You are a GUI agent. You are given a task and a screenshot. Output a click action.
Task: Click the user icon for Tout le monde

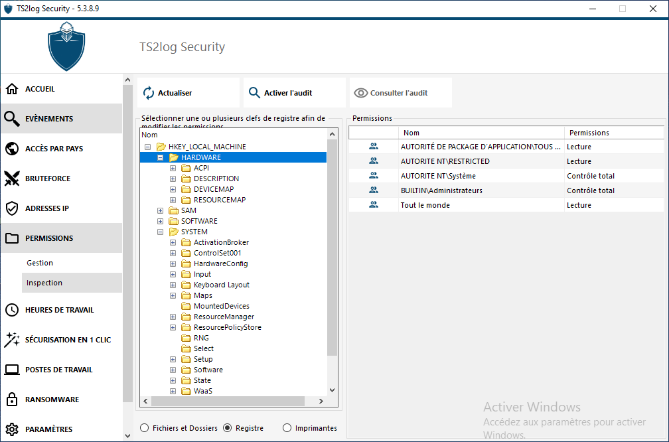pos(373,205)
